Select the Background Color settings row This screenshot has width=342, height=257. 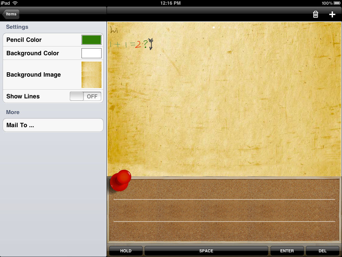[53, 53]
